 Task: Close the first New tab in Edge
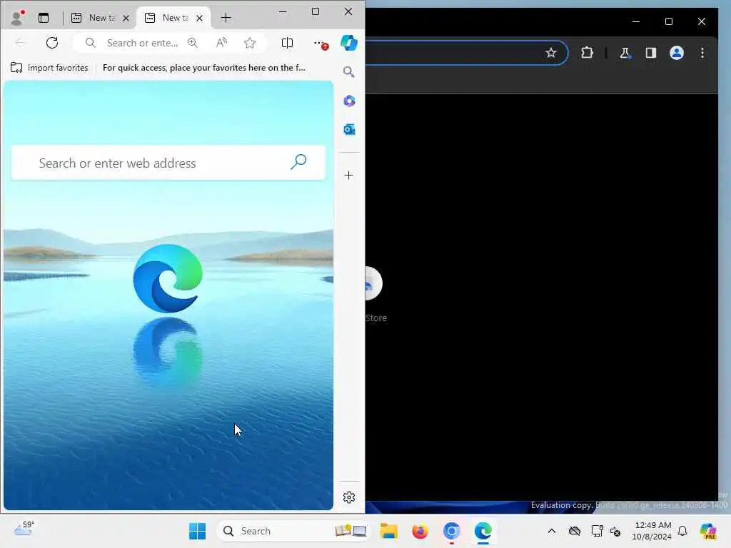(126, 18)
